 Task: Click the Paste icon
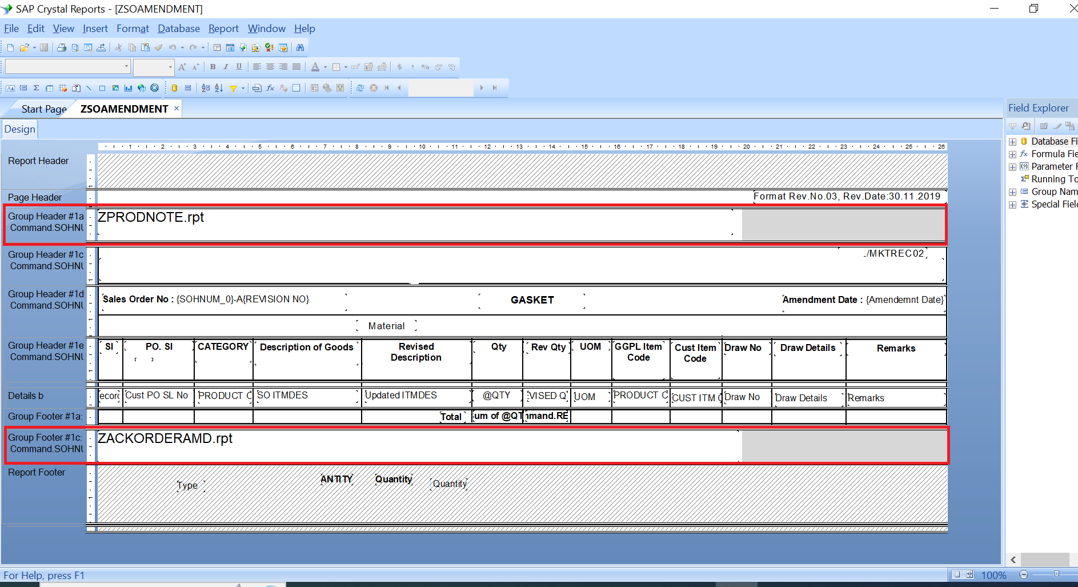point(145,47)
